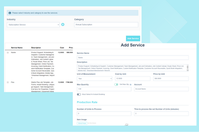Click the Account Name field

point(161,89)
